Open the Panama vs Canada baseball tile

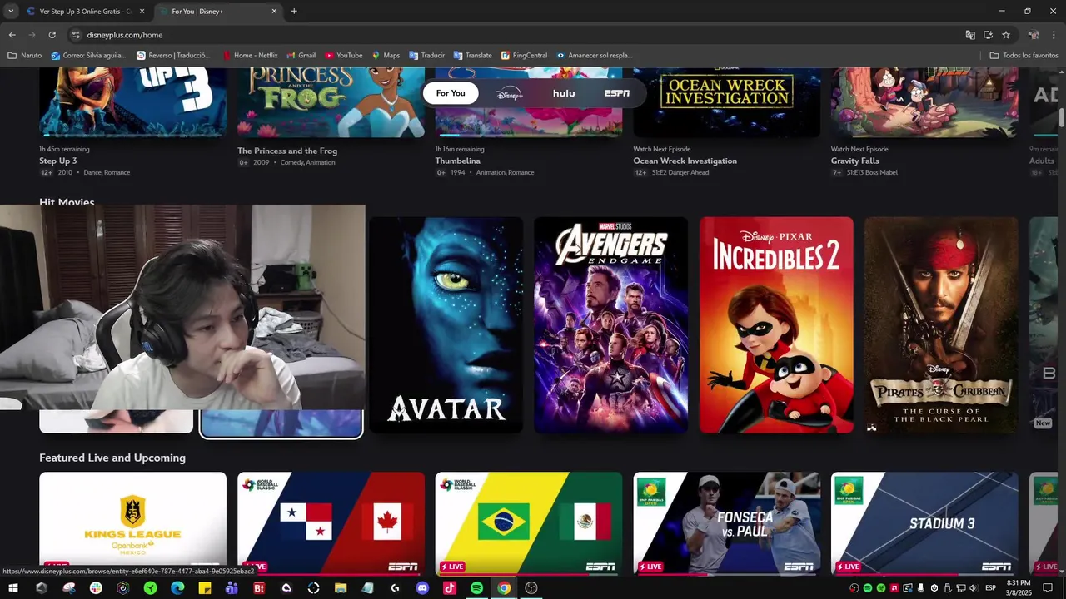(x=331, y=522)
